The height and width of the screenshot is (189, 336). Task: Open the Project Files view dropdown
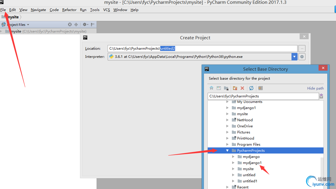(28, 25)
